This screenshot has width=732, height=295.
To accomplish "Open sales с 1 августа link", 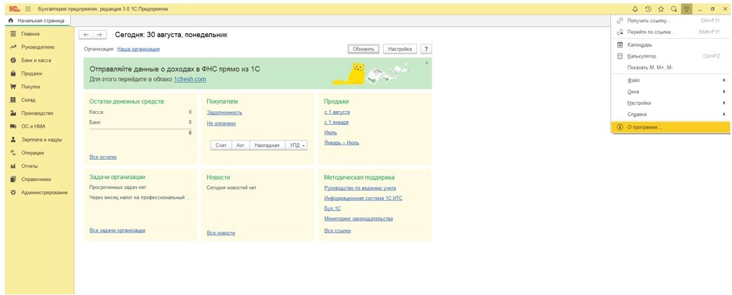I will (337, 112).
